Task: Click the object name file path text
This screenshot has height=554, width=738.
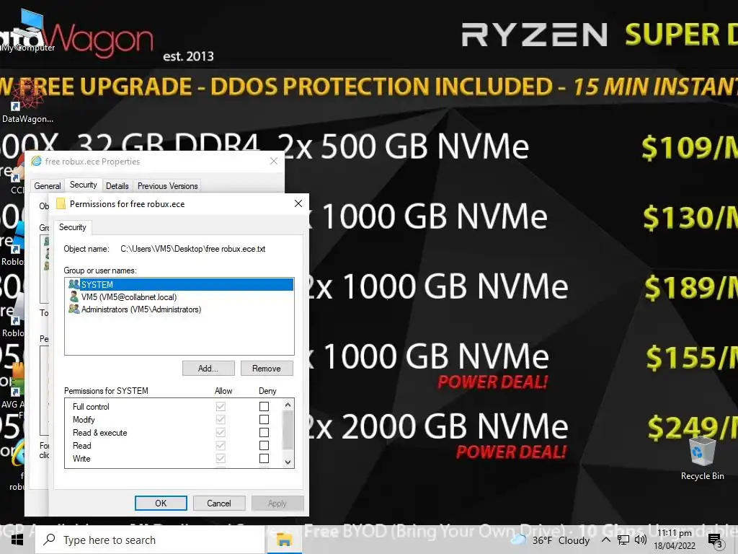Action: 193,249
